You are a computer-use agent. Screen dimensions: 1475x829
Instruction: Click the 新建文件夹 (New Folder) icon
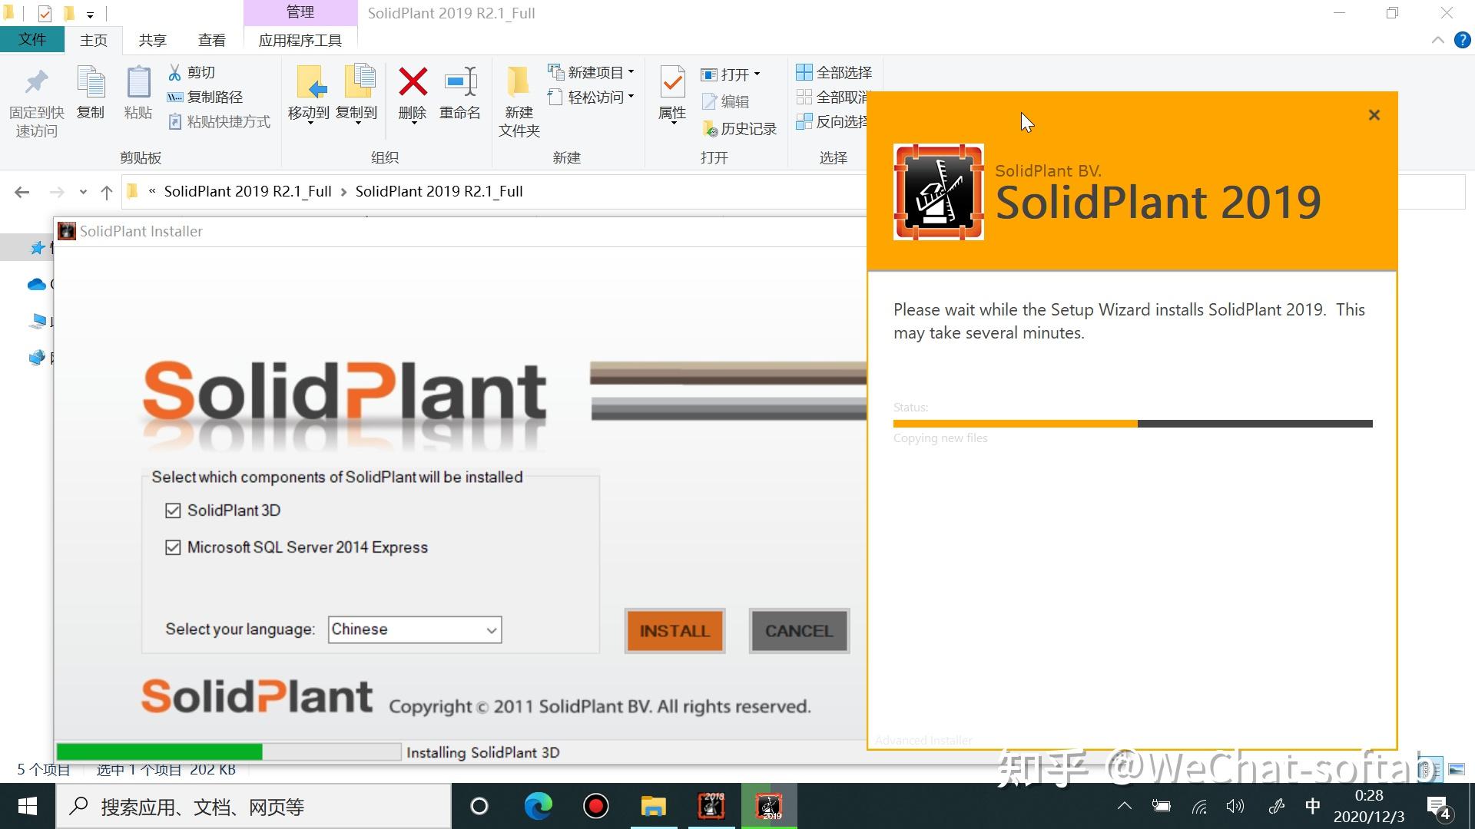click(519, 100)
